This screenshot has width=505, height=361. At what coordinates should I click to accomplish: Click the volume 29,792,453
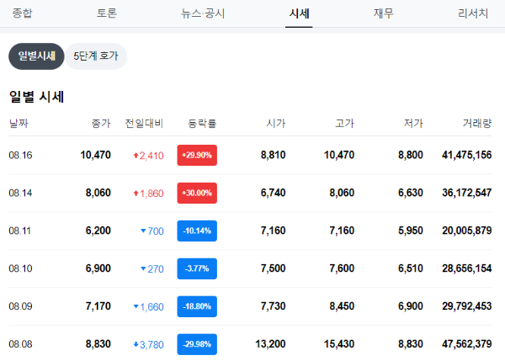coord(466,306)
